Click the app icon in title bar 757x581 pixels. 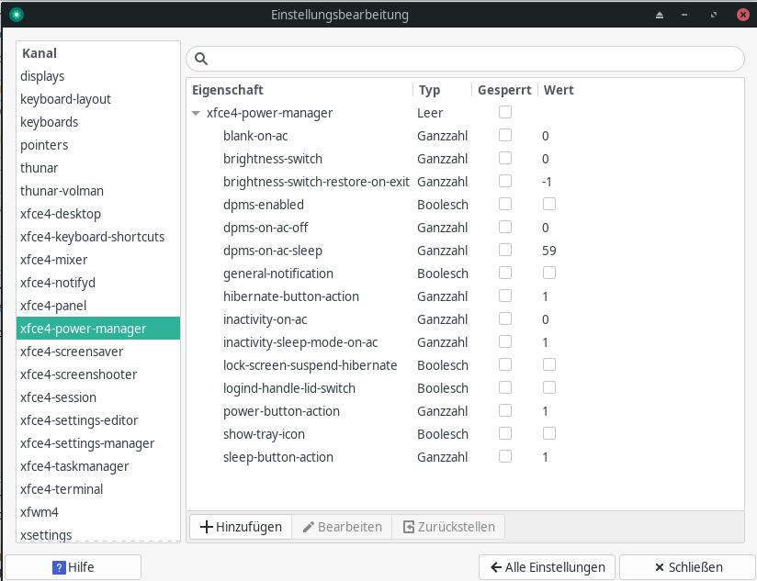(16, 15)
